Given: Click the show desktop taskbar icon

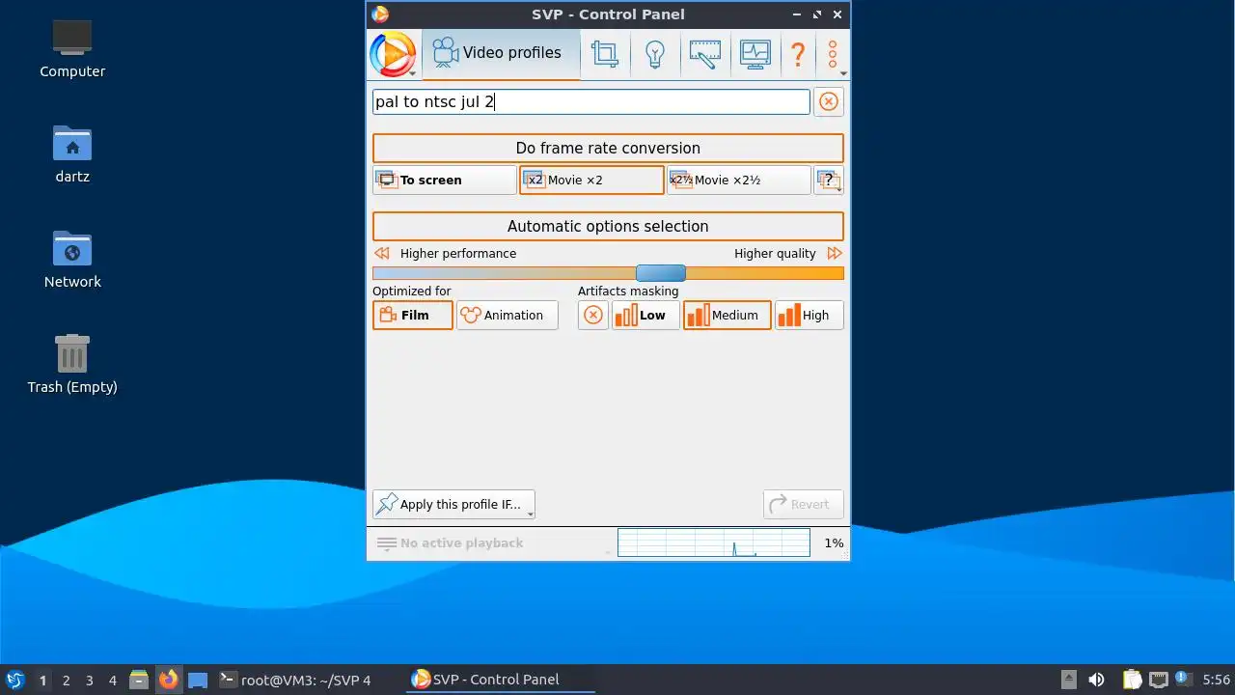Looking at the screenshot, I should (x=198, y=680).
